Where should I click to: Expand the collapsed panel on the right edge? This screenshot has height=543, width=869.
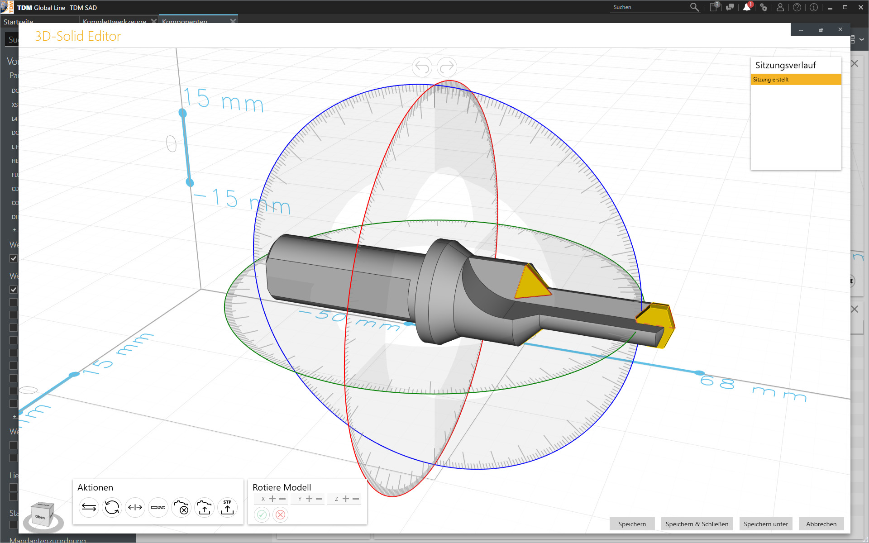[852, 280]
